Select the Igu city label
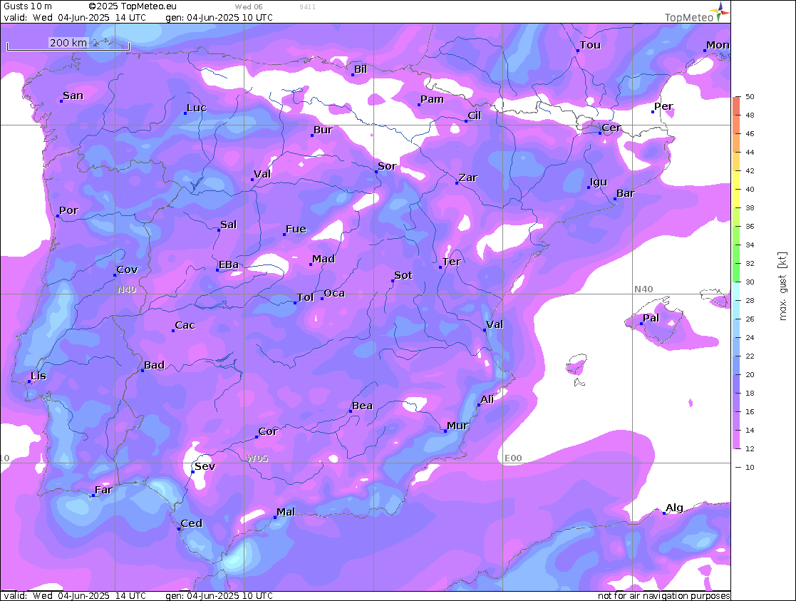 coord(599,182)
